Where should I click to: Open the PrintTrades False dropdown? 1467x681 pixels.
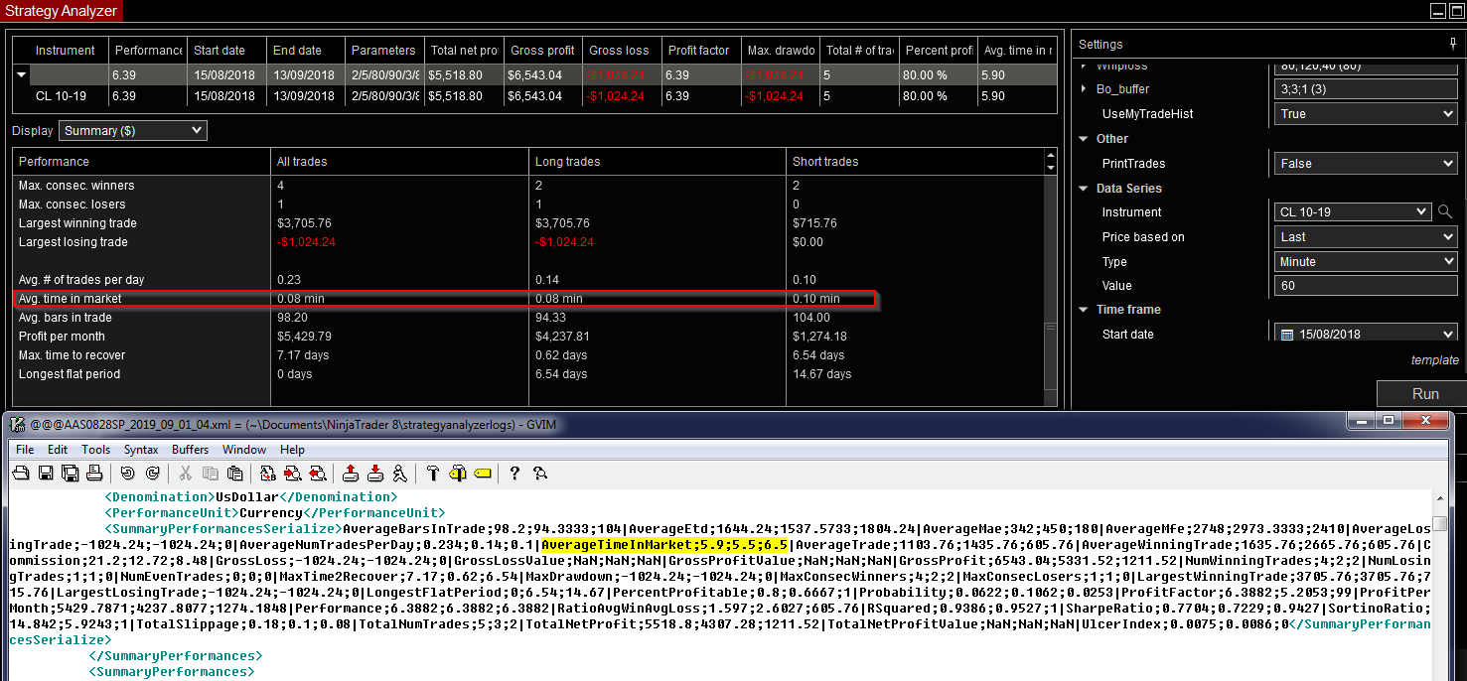[x=1366, y=163]
